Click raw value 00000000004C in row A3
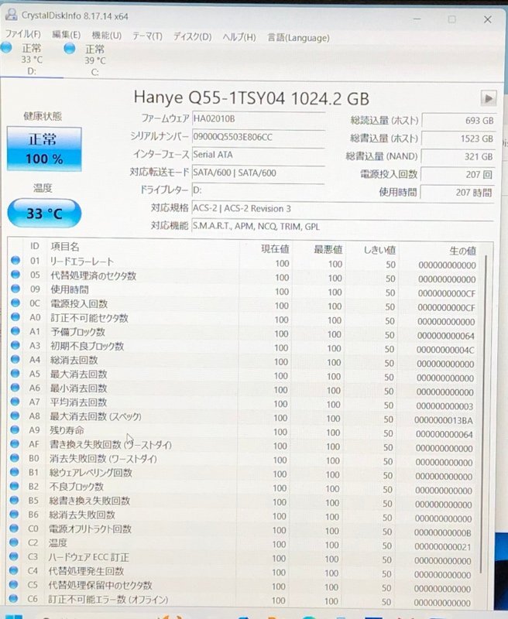 [x=444, y=351]
